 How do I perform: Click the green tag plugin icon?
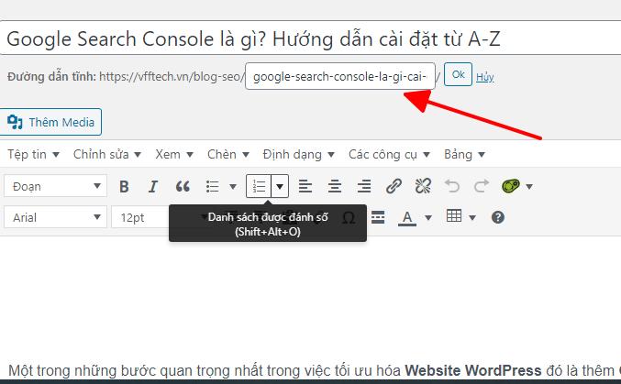tap(511, 186)
